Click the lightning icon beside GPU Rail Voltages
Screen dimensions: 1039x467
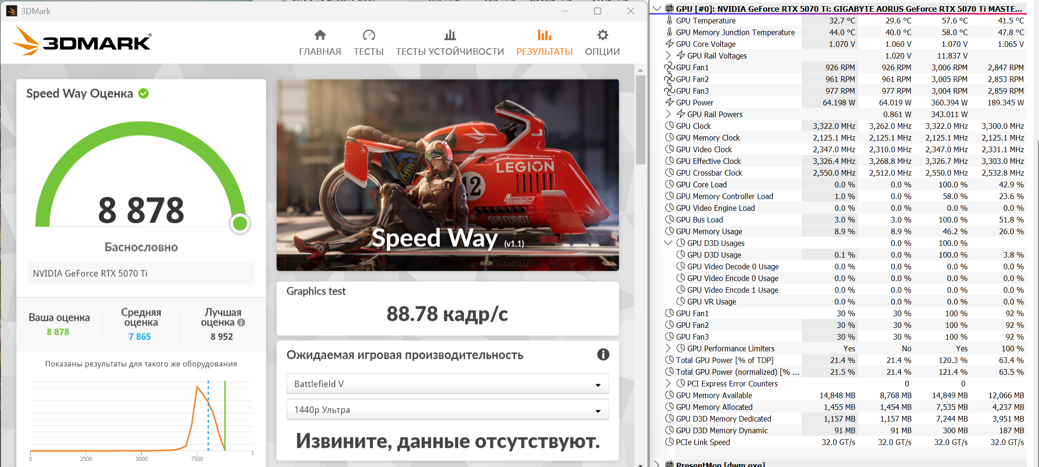click(x=681, y=55)
